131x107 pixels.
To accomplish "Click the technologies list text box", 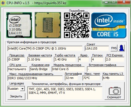I will [x=65, y=93].
